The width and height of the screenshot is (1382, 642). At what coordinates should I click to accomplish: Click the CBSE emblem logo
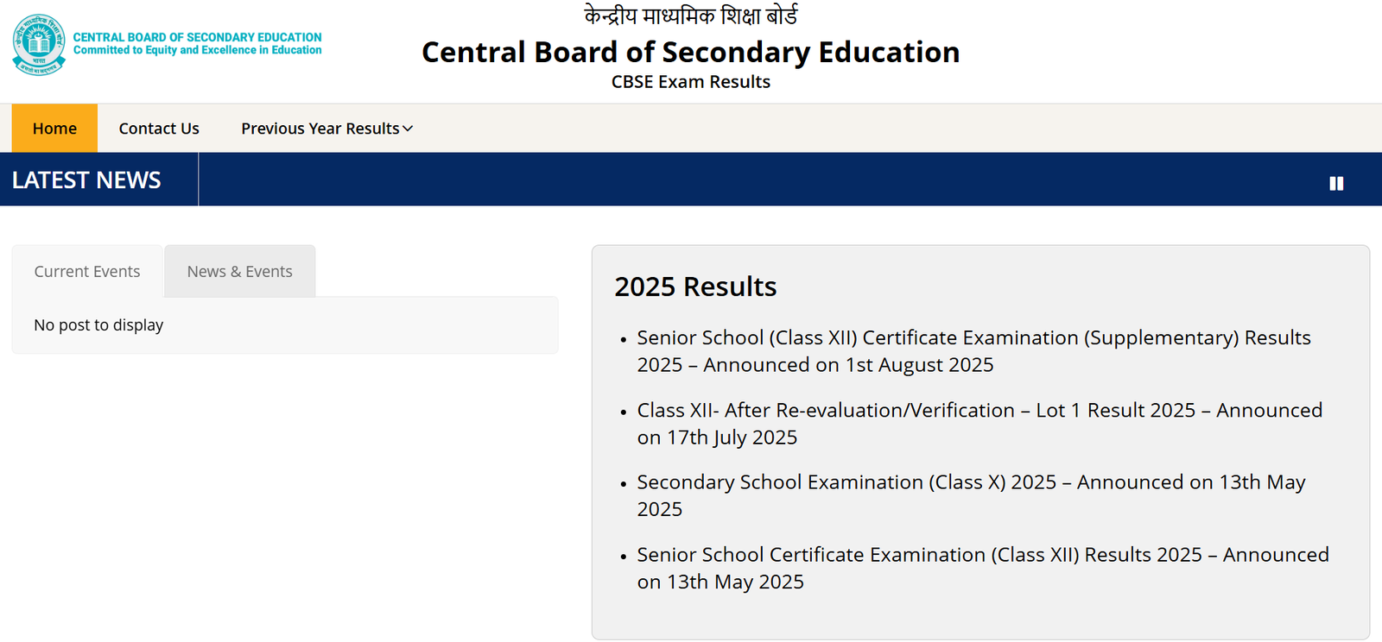coord(39,45)
